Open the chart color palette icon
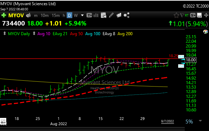This screenshot has width=209, height=131. click(206, 32)
